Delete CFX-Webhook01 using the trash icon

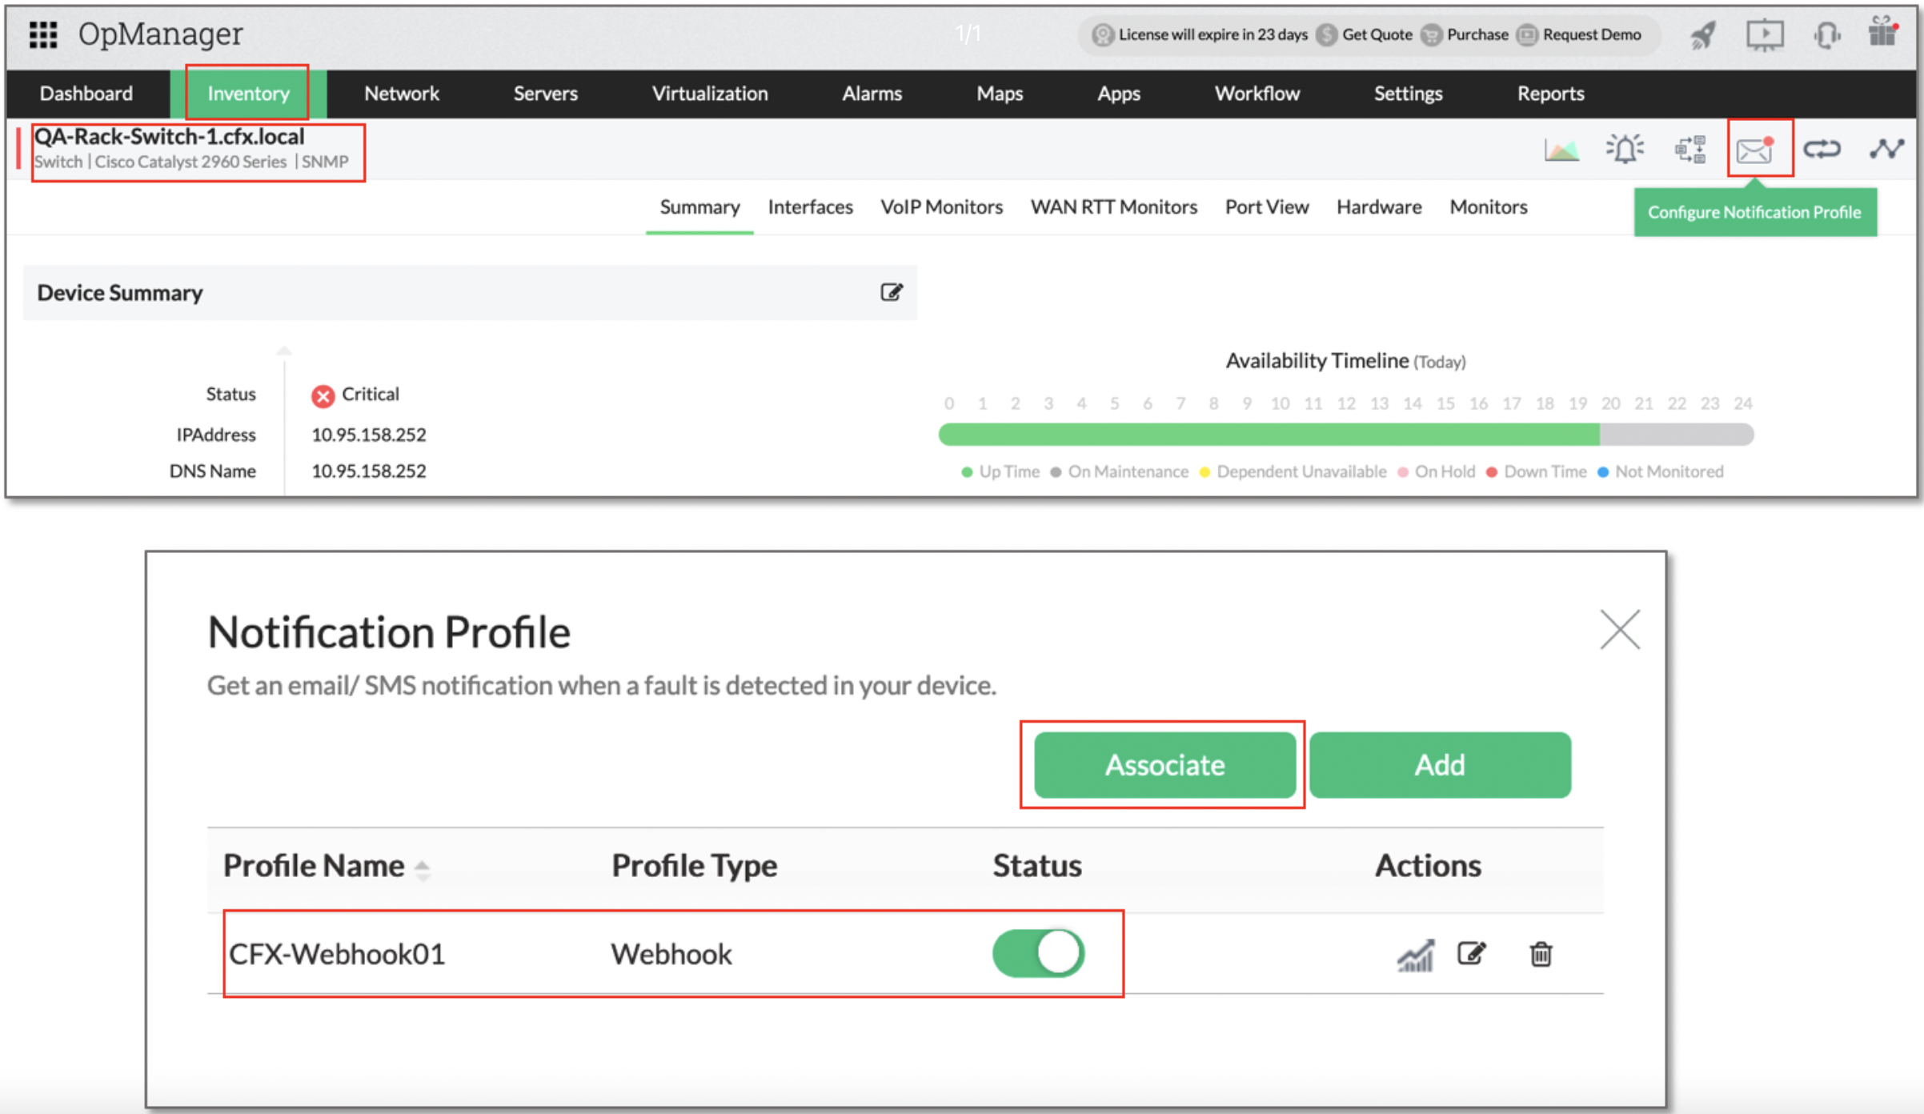[1541, 953]
